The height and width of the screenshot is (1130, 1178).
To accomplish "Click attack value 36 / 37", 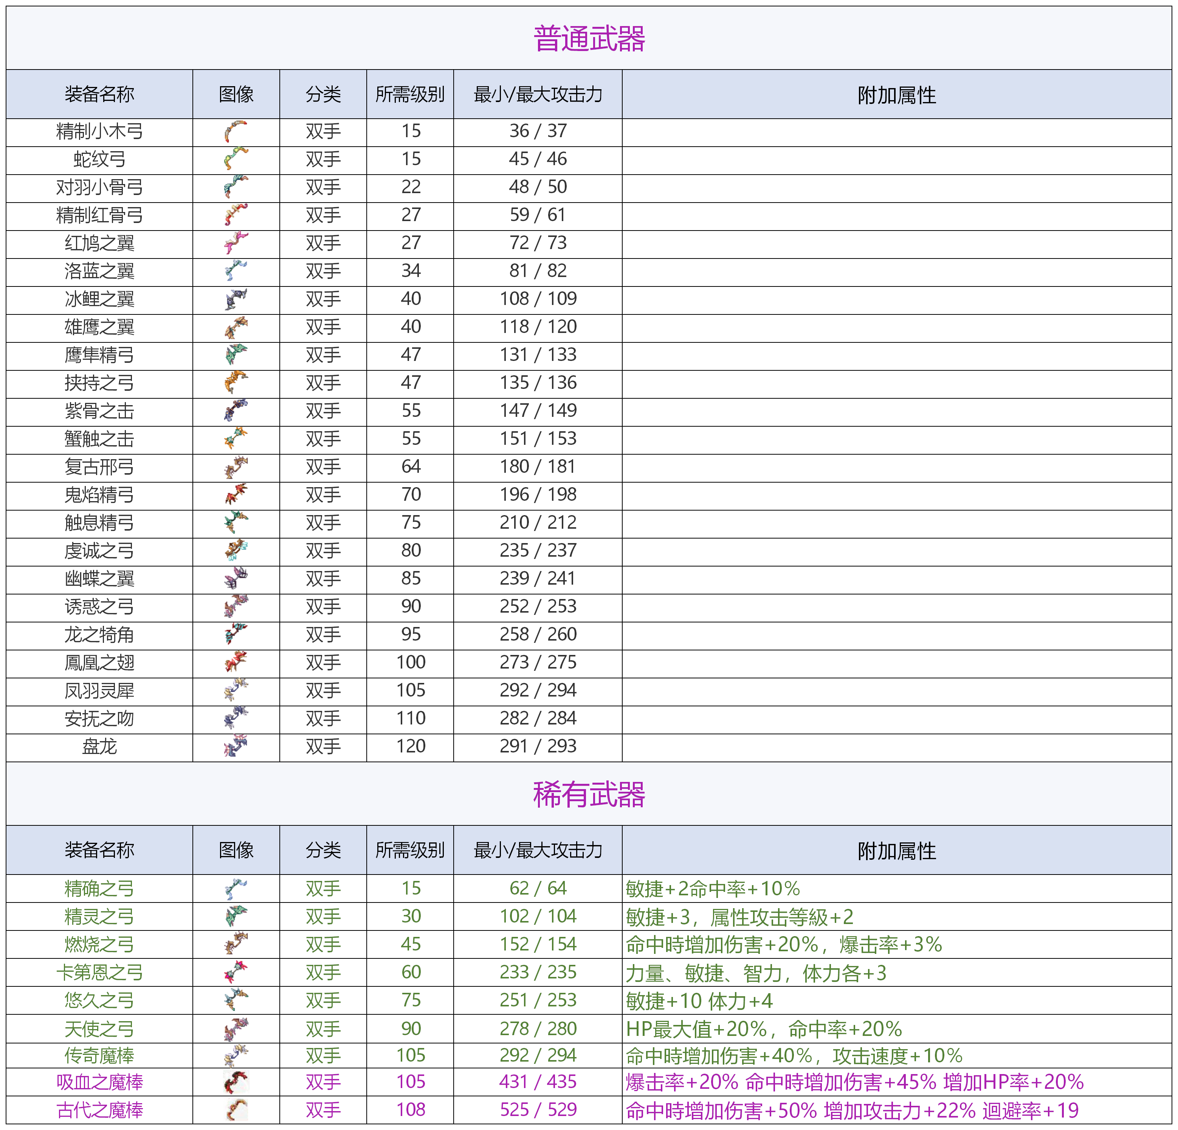I will pos(538,131).
